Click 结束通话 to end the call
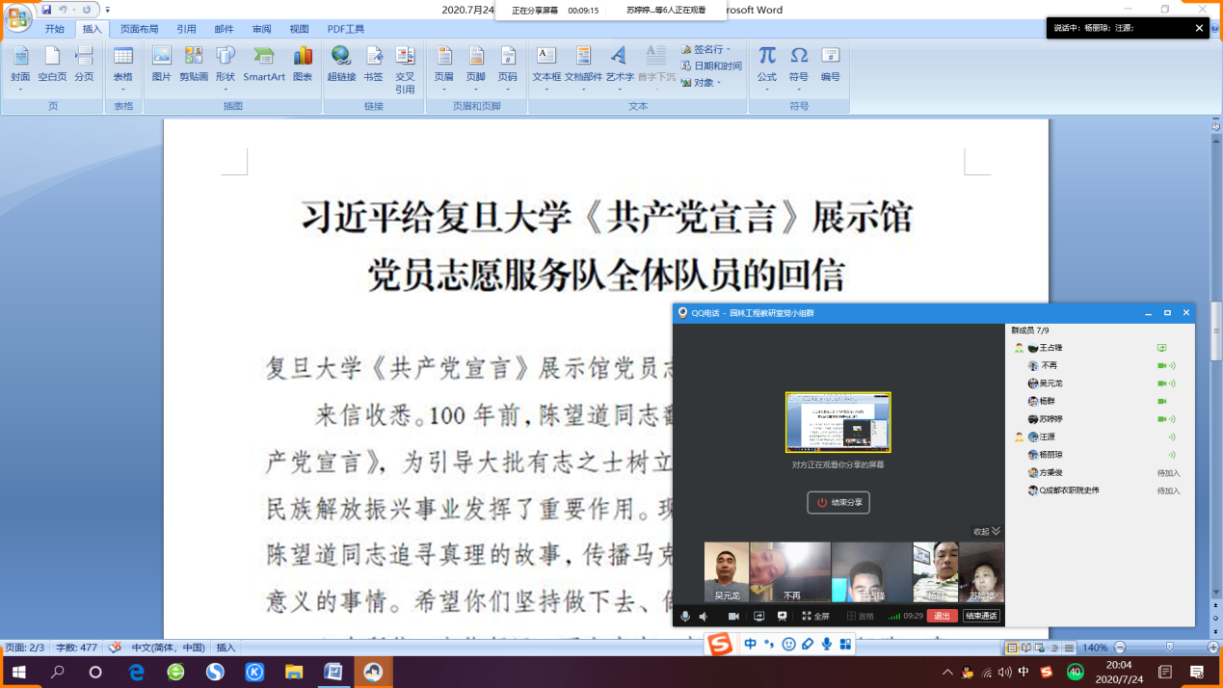The height and width of the screenshot is (688, 1223). pyautogui.click(x=981, y=616)
